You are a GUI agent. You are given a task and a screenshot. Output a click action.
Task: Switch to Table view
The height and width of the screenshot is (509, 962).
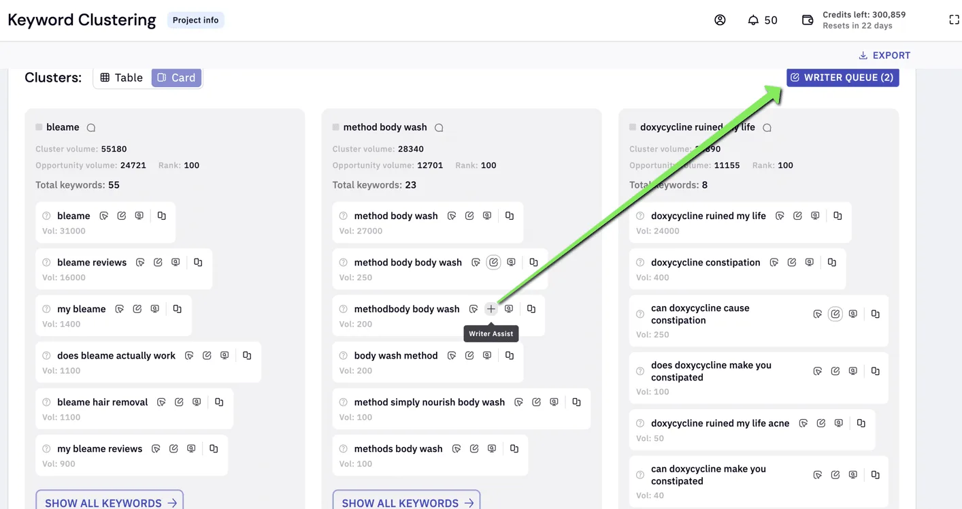(x=122, y=78)
